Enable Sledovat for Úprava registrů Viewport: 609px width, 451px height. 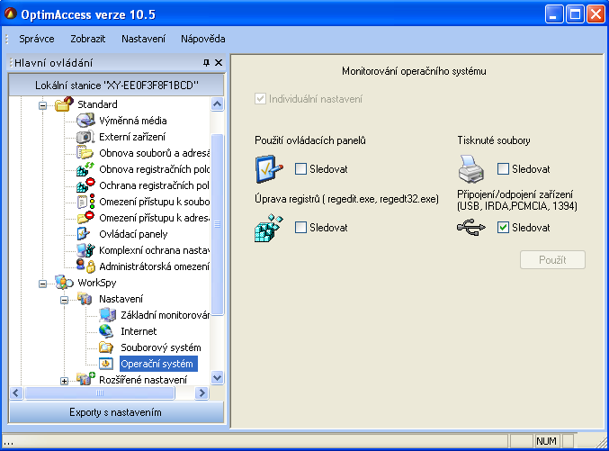coord(300,228)
